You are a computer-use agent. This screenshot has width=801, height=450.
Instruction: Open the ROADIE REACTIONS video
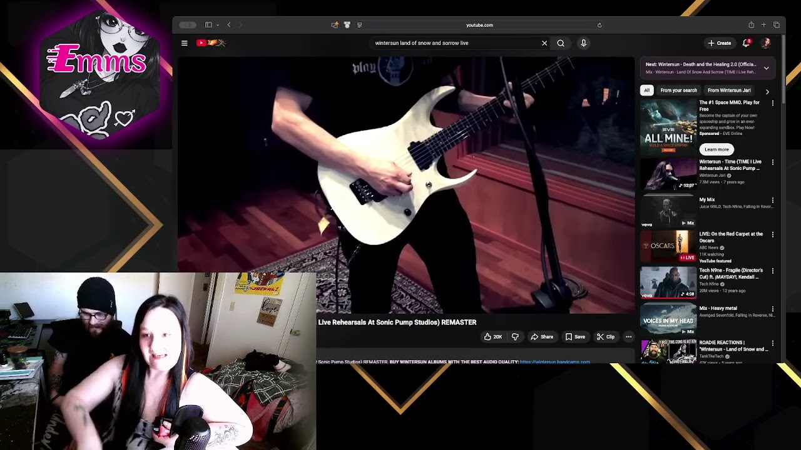point(733,346)
